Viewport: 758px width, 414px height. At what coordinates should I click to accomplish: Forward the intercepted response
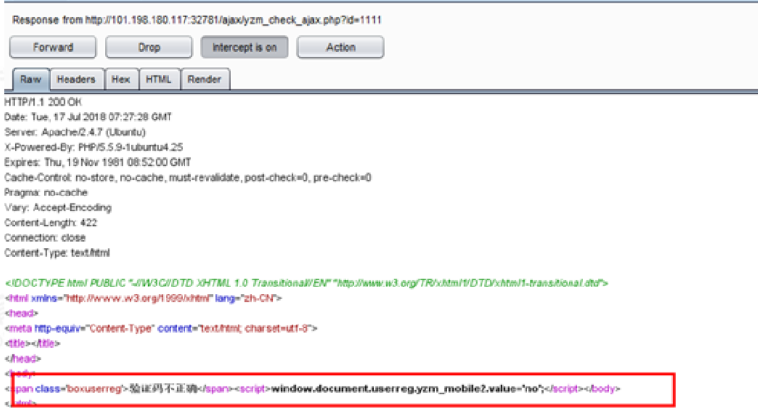[x=52, y=47]
